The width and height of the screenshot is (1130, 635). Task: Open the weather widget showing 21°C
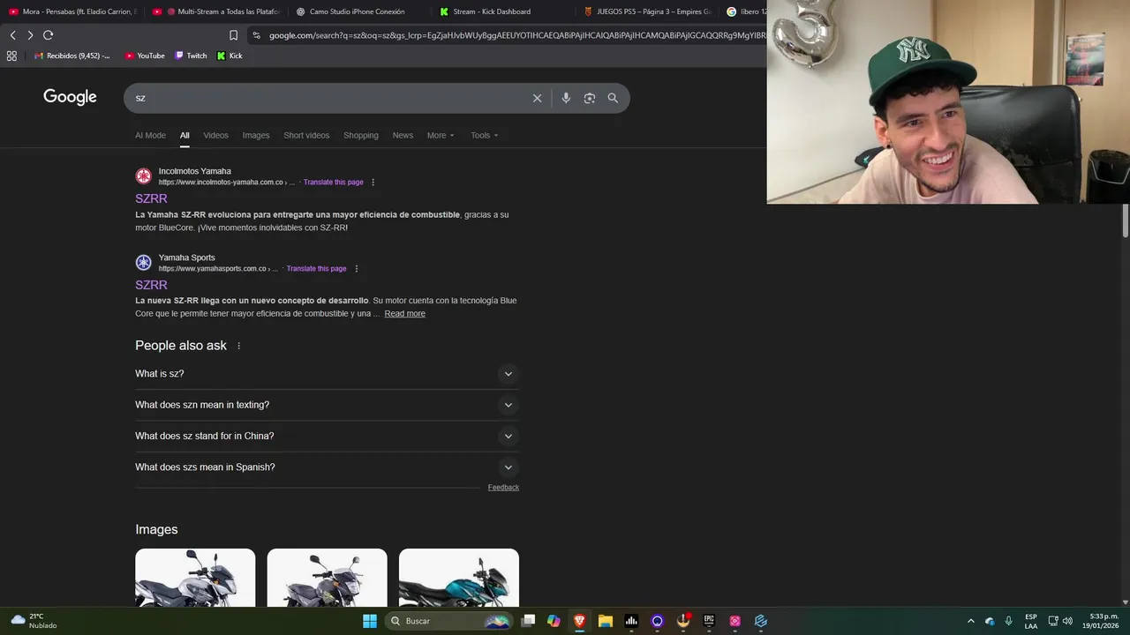34,621
